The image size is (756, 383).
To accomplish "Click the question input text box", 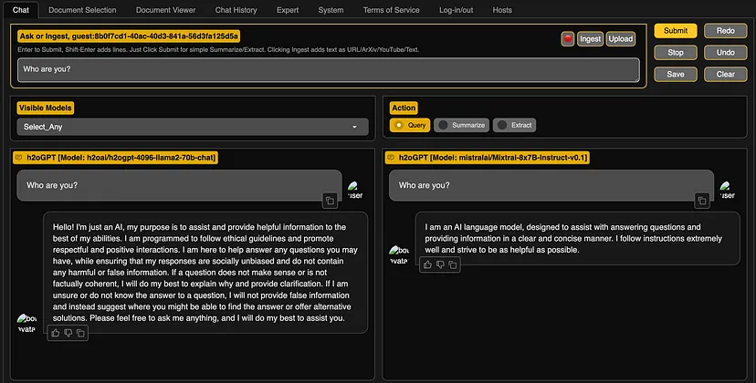I will [329, 70].
